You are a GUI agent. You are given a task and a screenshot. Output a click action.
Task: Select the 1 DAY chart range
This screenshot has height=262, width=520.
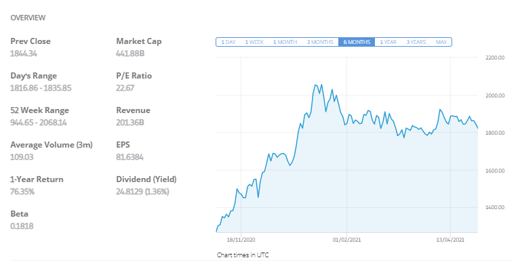[x=228, y=42]
